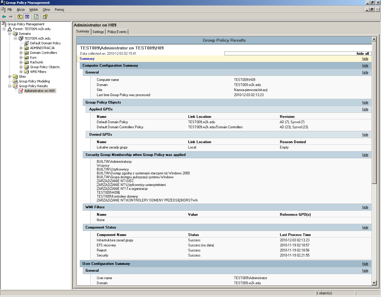Expand the Sites tree node

10,76
